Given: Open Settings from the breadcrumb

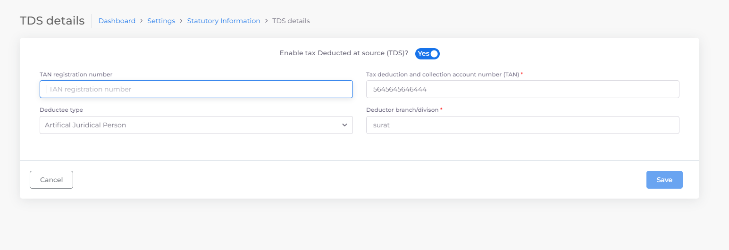Looking at the screenshot, I should 161,21.
